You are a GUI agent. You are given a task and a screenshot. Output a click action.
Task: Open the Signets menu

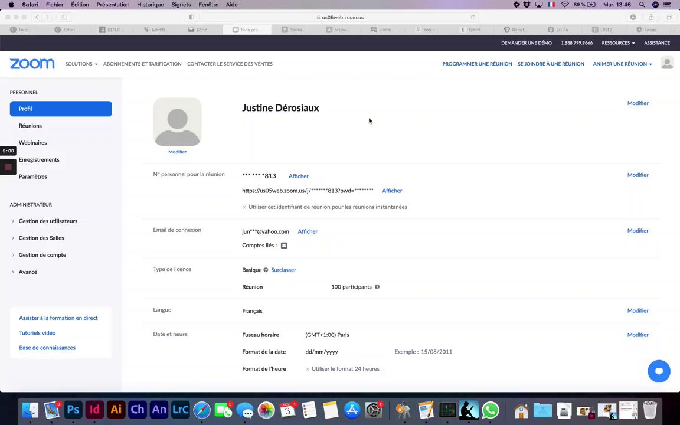coord(181,5)
